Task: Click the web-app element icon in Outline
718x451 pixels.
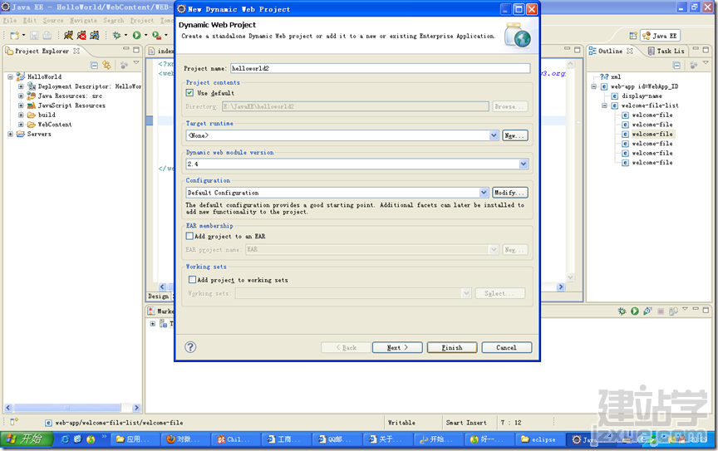Action: [604, 86]
